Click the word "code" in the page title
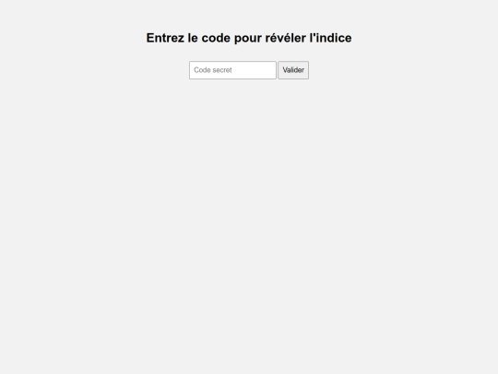 point(216,38)
